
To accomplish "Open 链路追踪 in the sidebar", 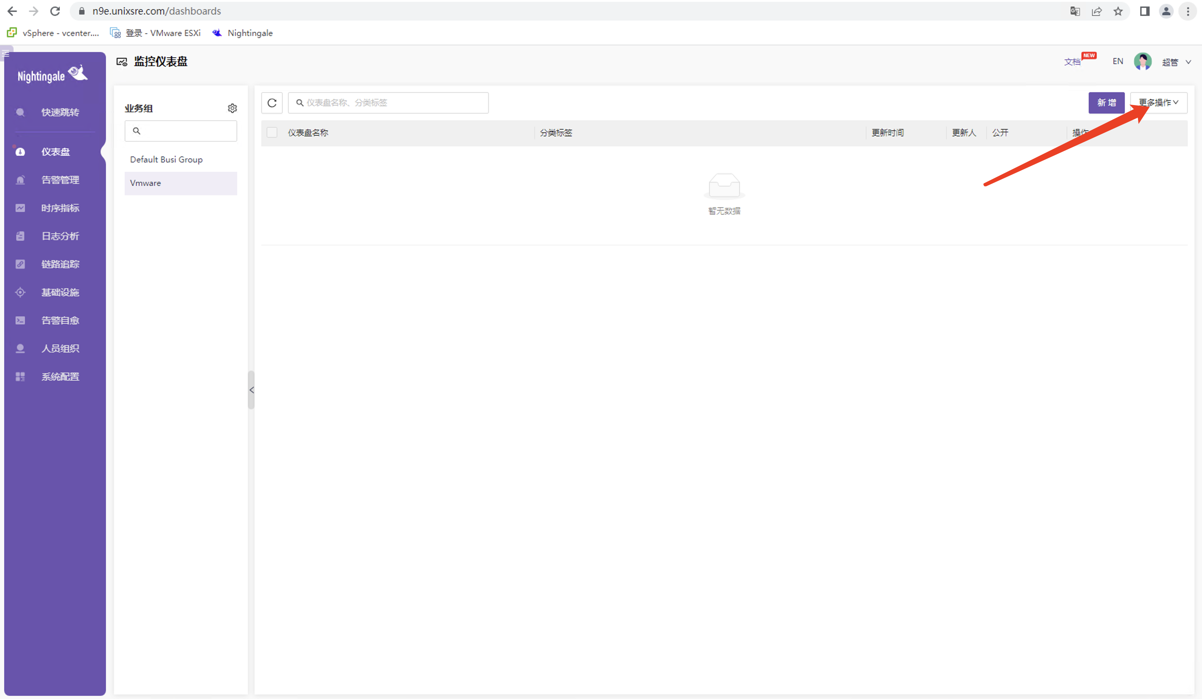I will pyautogui.click(x=55, y=264).
